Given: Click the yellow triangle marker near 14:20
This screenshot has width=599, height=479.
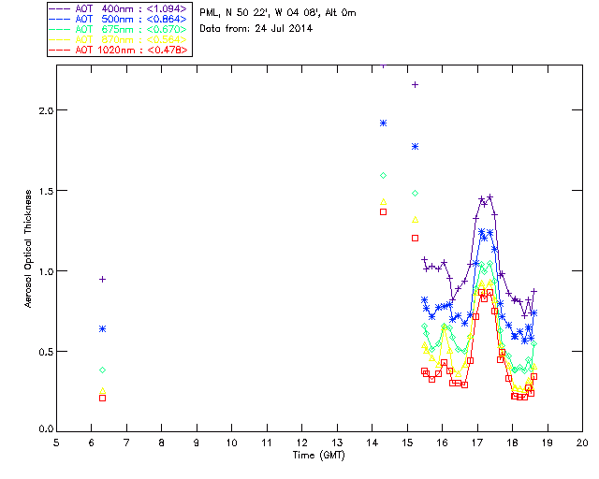Looking at the screenshot, I should [383, 202].
